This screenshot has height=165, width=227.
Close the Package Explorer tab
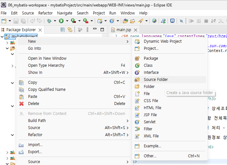pyautogui.click(x=40, y=30)
